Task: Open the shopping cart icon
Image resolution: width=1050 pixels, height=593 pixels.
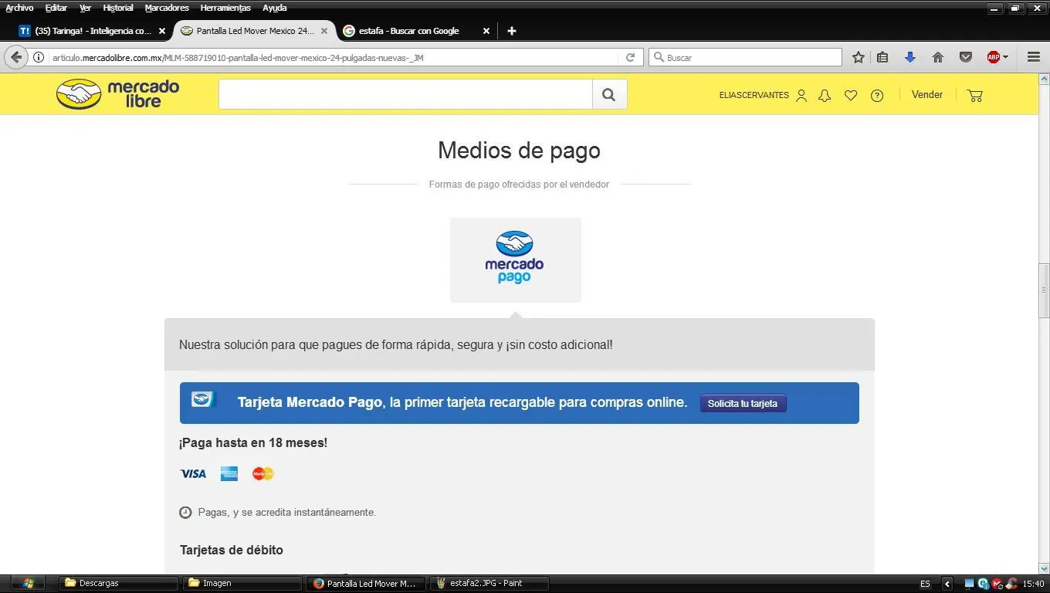Action: point(975,95)
